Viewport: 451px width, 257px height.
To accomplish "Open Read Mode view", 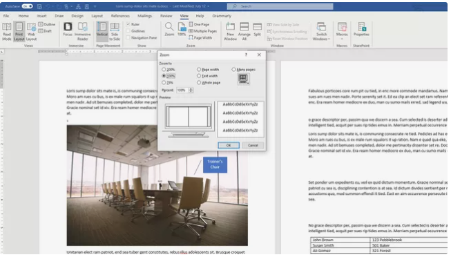I will 7,31.
